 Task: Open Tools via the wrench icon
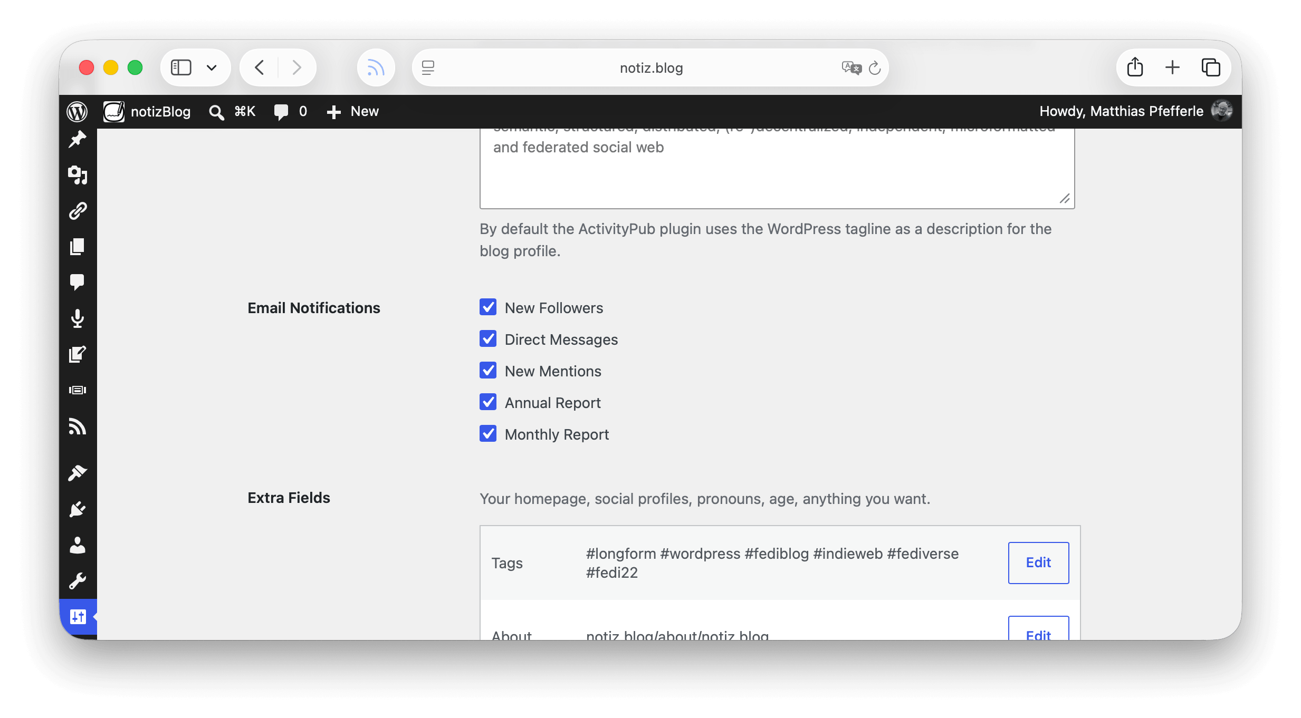click(78, 581)
